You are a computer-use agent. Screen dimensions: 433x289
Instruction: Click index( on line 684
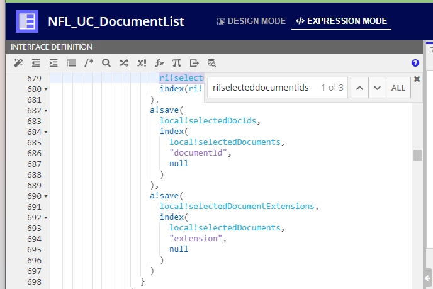click(174, 131)
